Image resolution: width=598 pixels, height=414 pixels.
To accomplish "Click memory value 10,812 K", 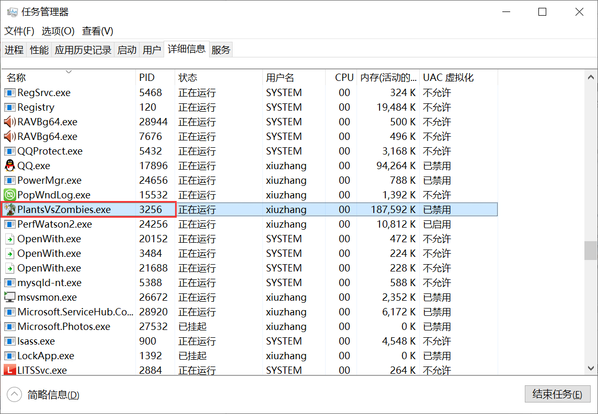I will (x=396, y=224).
